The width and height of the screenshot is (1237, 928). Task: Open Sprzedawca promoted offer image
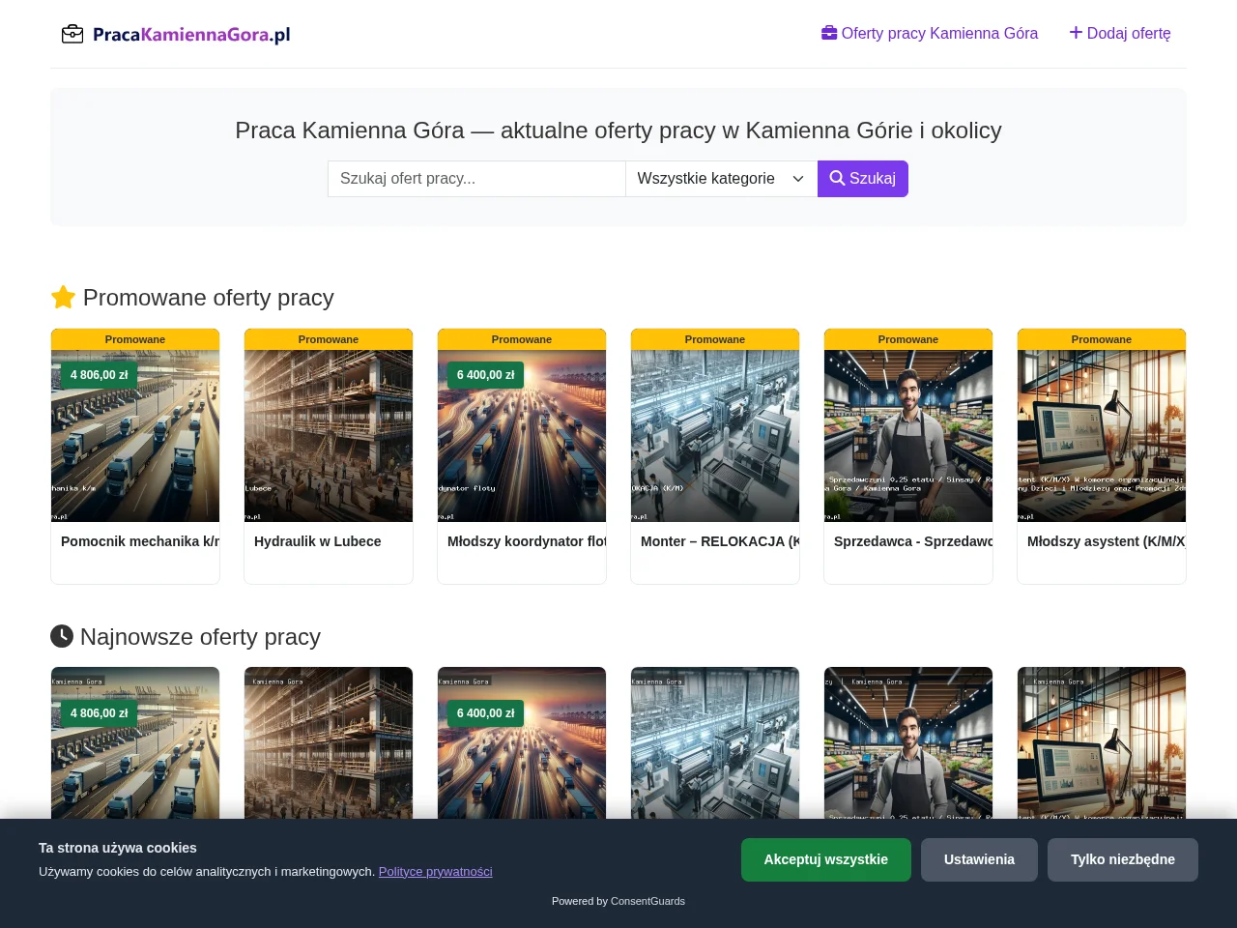[x=908, y=436]
